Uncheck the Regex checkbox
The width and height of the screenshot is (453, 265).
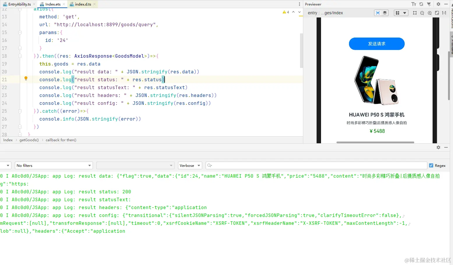431,165
